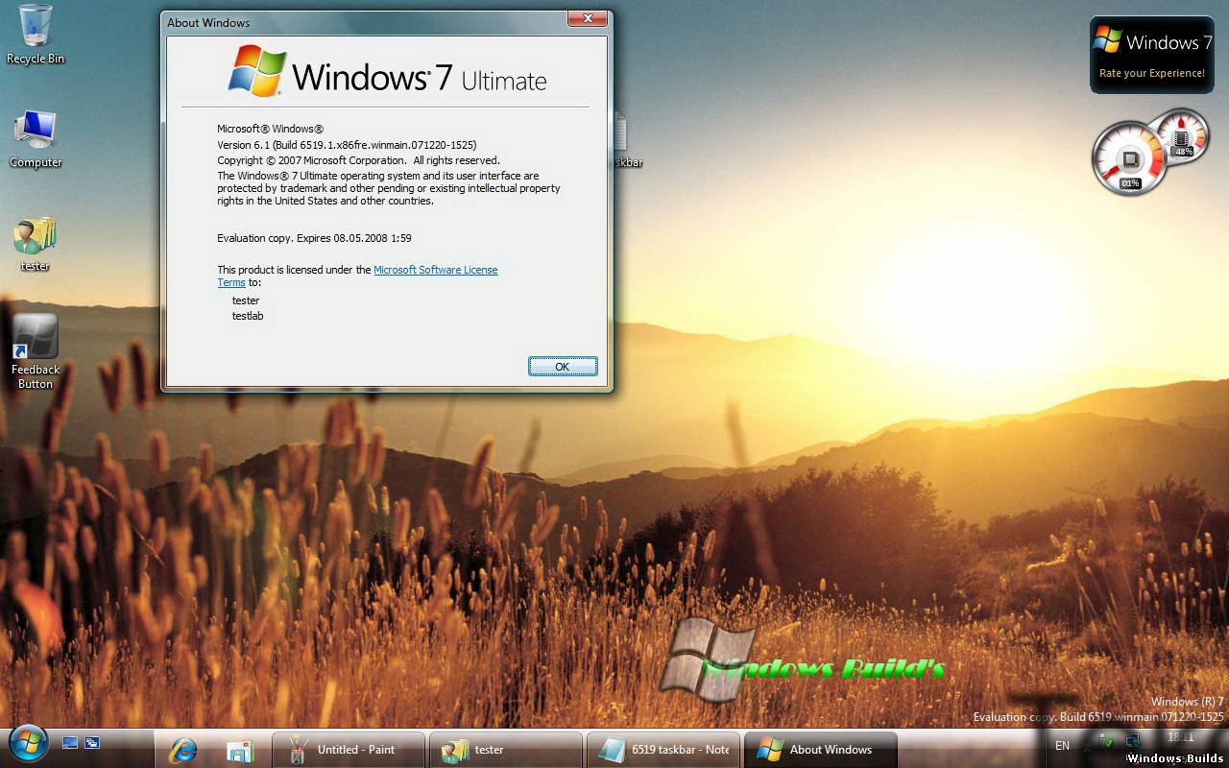Expand hidden system tray icons arrow
The height and width of the screenshot is (768, 1229).
(1085, 746)
